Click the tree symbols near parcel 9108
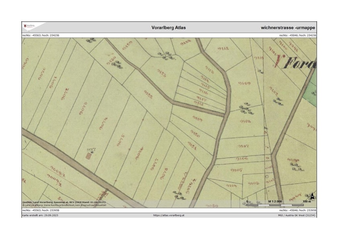This screenshot has height=239, width=338. pos(244,107)
